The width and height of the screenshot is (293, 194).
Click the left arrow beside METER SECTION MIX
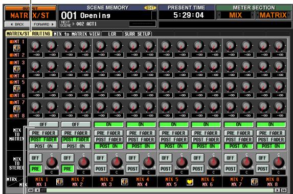coord(219,15)
